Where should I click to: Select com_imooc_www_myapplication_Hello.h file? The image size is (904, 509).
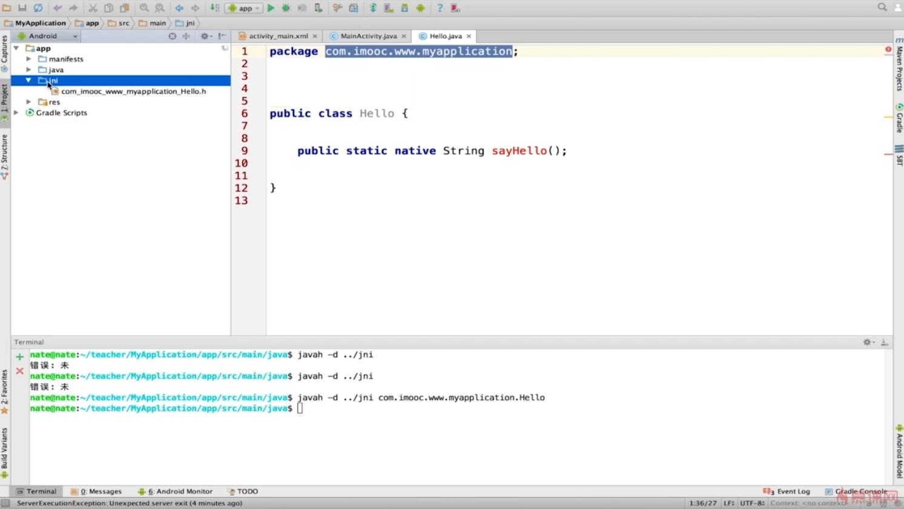pyautogui.click(x=128, y=91)
